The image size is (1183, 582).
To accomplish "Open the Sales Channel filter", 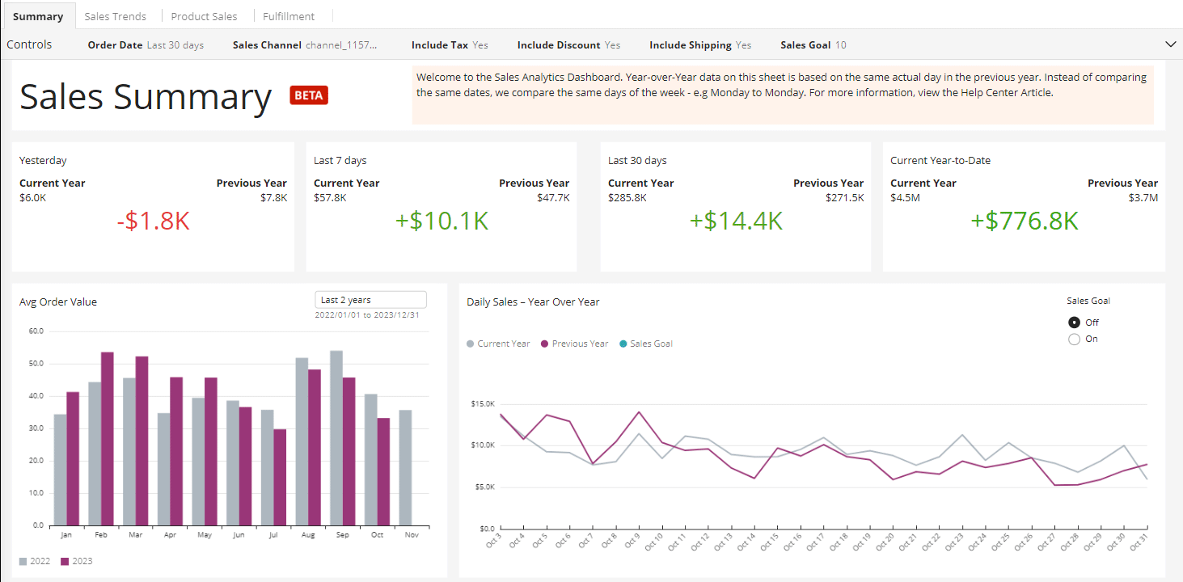I will click(x=304, y=44).
